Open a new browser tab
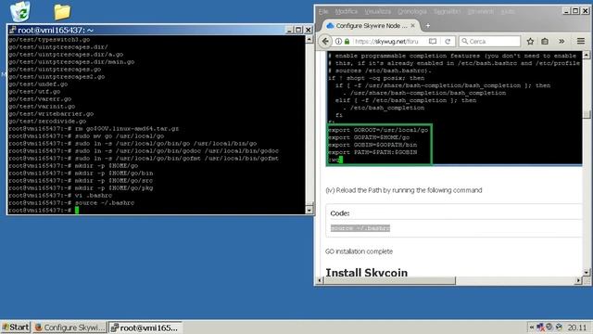Screen dimensions: 593x334 (428, 26)
